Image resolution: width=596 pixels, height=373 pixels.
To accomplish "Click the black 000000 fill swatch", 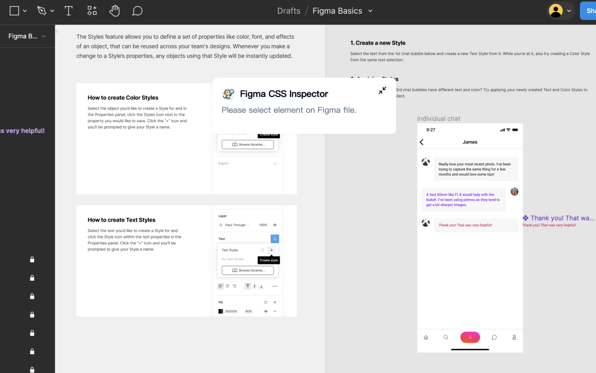I will click(221, 311).
